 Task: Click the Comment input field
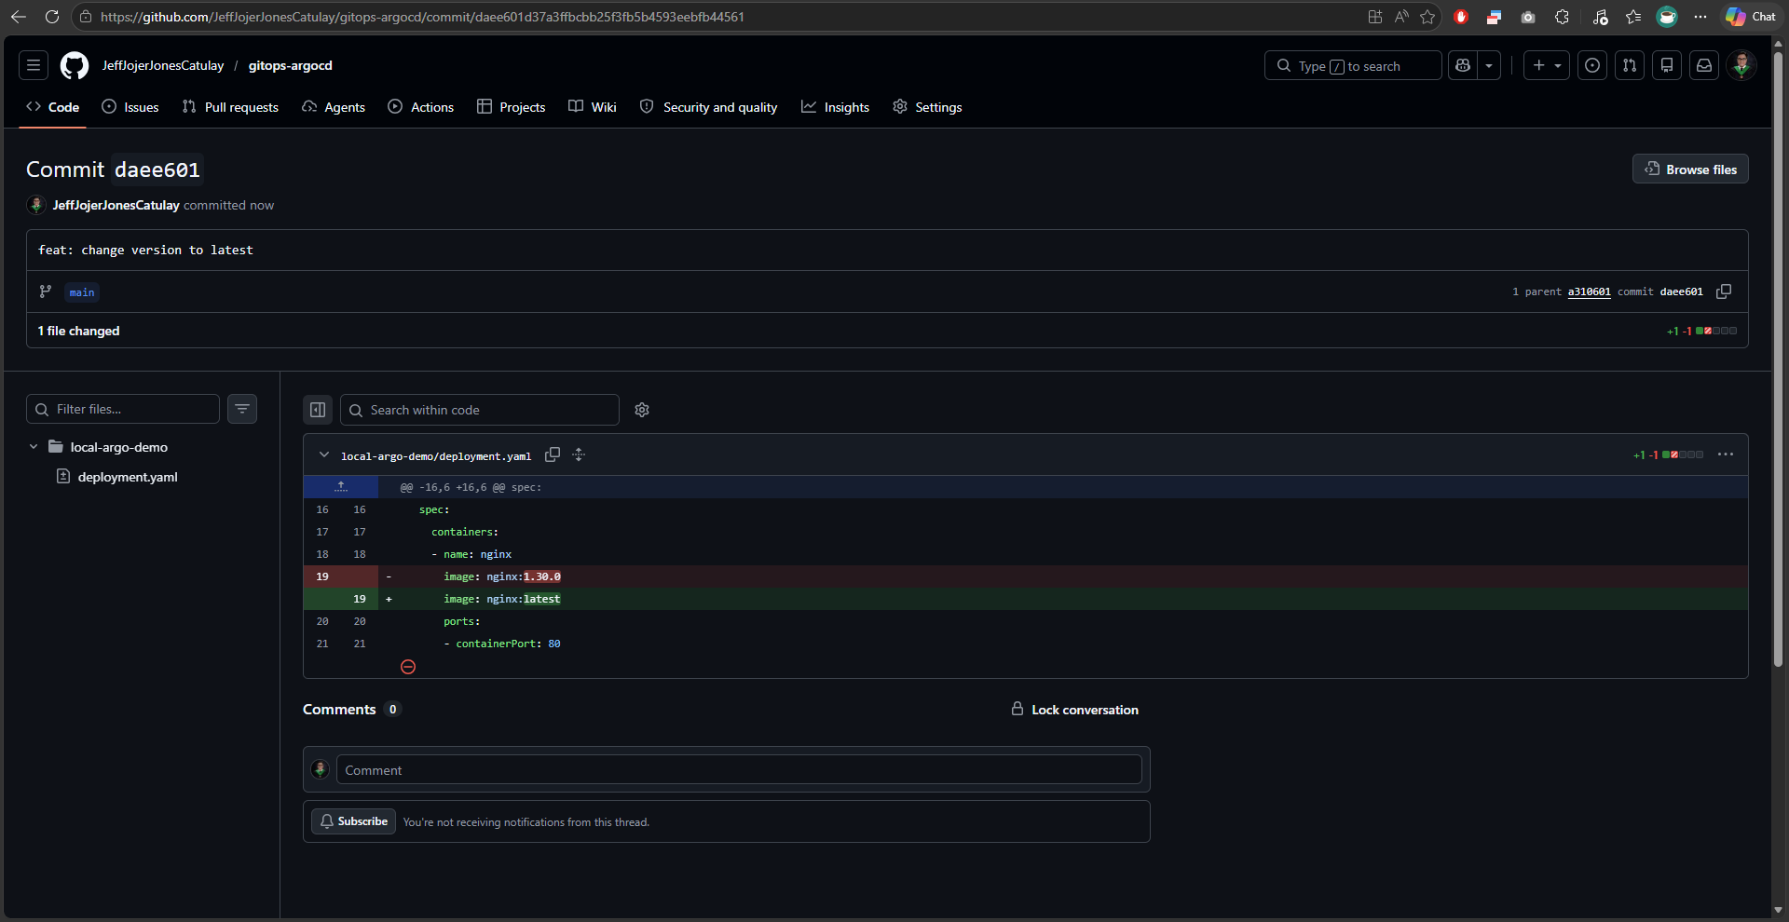point(739,769)
